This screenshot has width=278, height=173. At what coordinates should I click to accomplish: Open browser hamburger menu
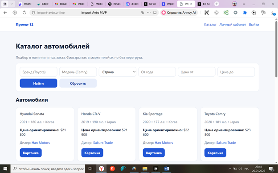point(244,4)
